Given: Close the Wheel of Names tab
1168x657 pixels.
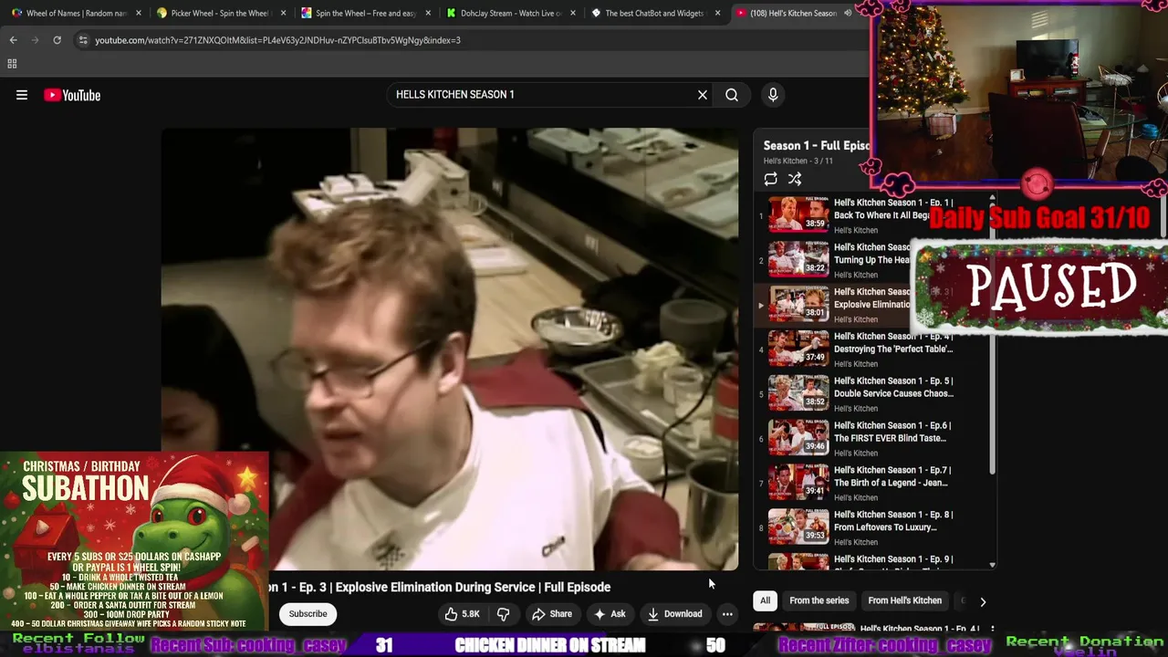Looking at the screenshot, I should (x=139, y=14).
